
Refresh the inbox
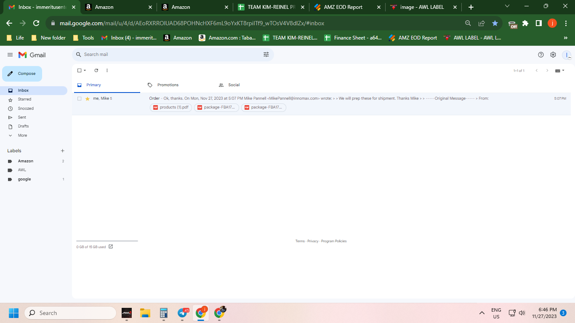coord(96,70)
